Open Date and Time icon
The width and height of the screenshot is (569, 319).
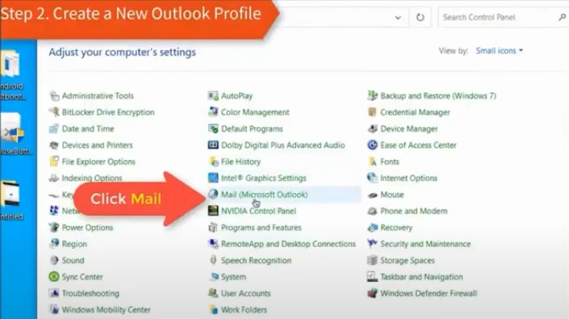click(x=54, y=128)
